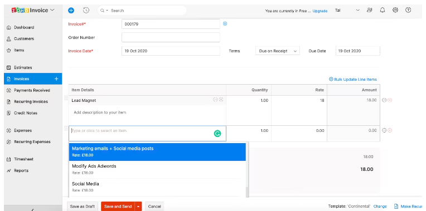Viewport: 426px width, 211px height.
Task: Expand the Terms Due on Receipt dropdown
Action: tap(277, 51)
